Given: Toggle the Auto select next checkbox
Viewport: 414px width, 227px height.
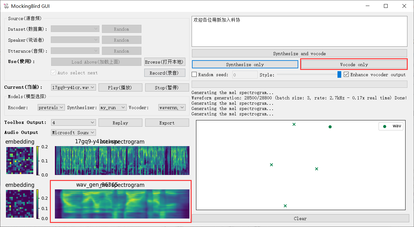Looking at the screenshot, I should point(53,72).
